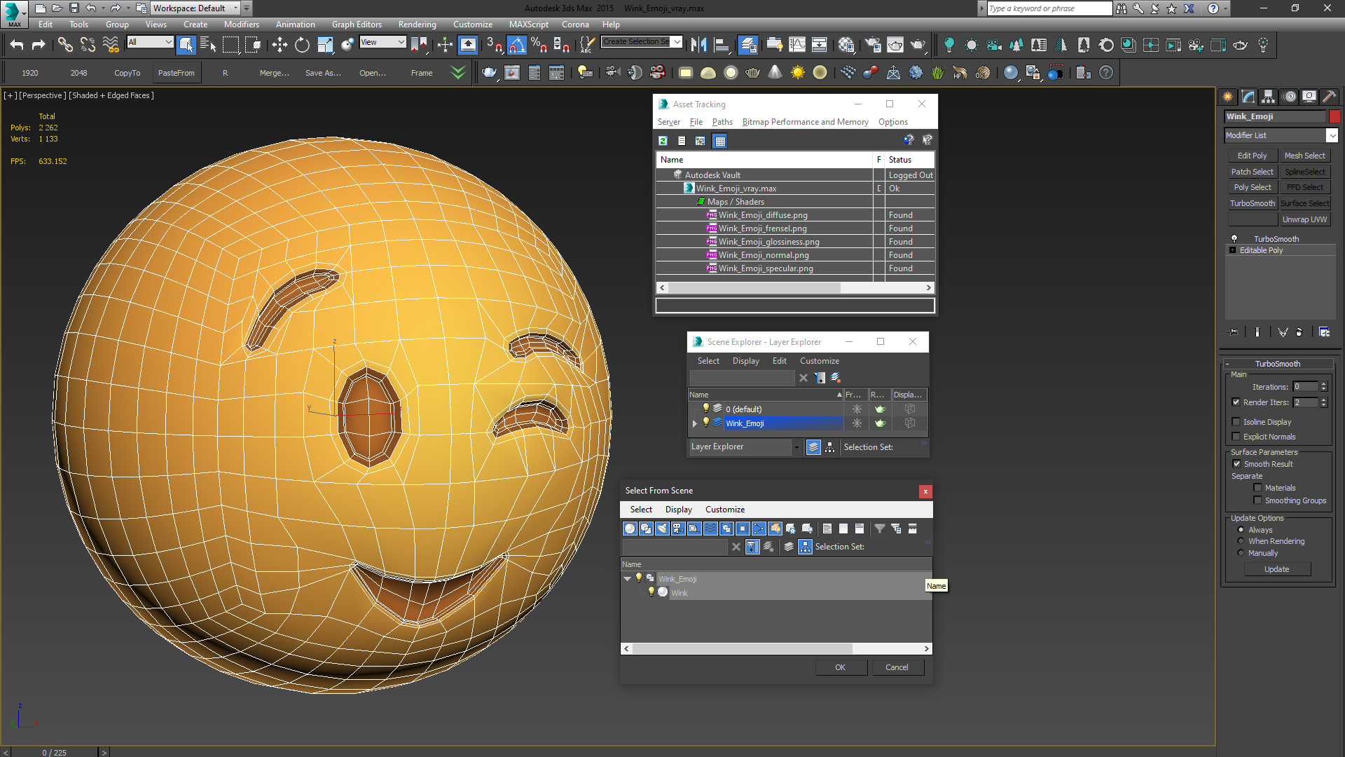
Task: Expand Editable Poly in modifier stack
Action: (x=1232, y=250)
